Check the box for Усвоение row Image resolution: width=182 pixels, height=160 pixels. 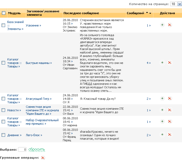pos(3,25)
